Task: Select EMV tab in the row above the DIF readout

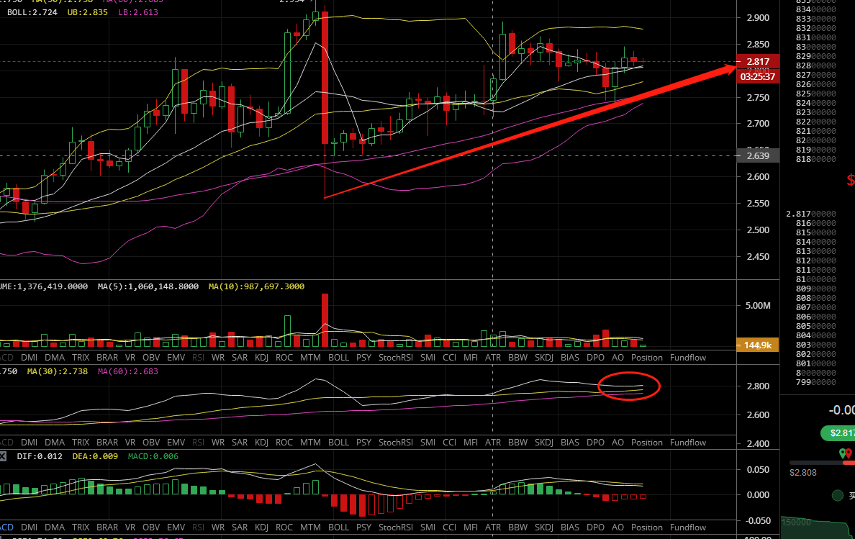Action: tap(176, 443)
